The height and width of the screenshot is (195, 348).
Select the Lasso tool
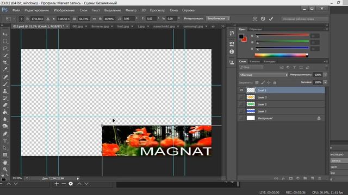(x=5, y=48)
